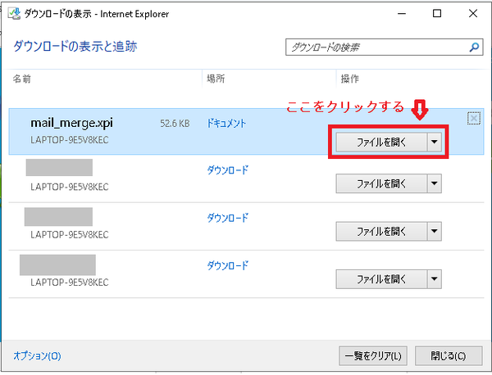Focus the ダウンロードの検索 search field

coord(377,47)
